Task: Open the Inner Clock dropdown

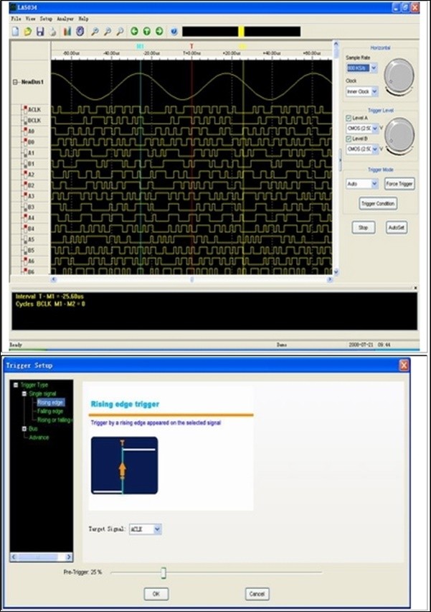Action: [x=373, y=92]
